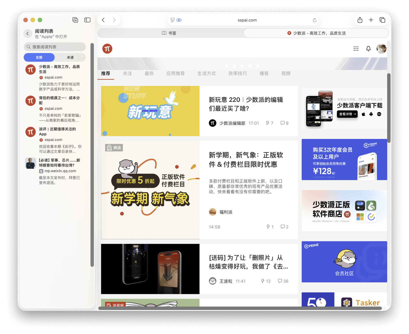Open the nine-dot apps grid menu
Viewport: 409px width, 334px height.
click(356, 49)
